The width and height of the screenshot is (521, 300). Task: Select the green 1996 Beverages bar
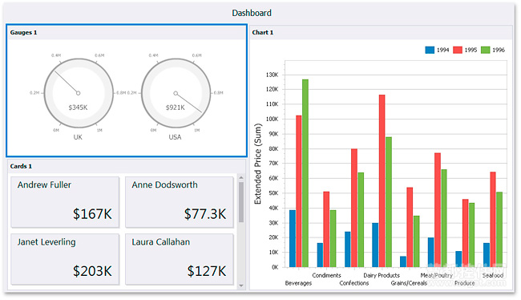click(x=305, y=173)
